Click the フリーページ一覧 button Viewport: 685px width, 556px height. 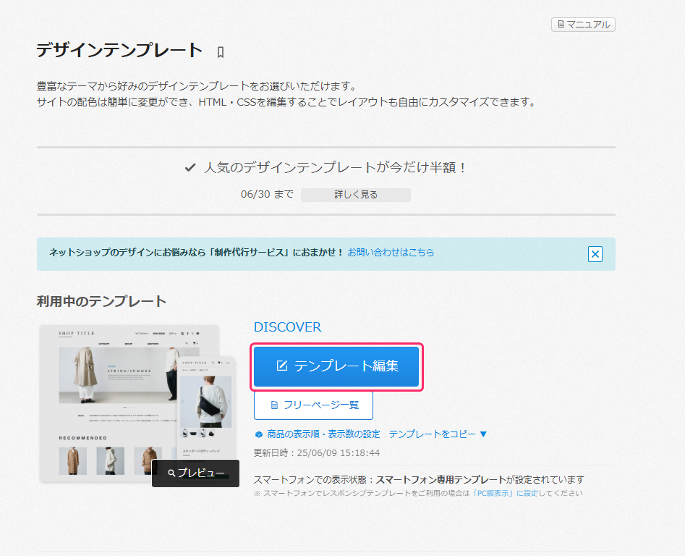[312, 405]
